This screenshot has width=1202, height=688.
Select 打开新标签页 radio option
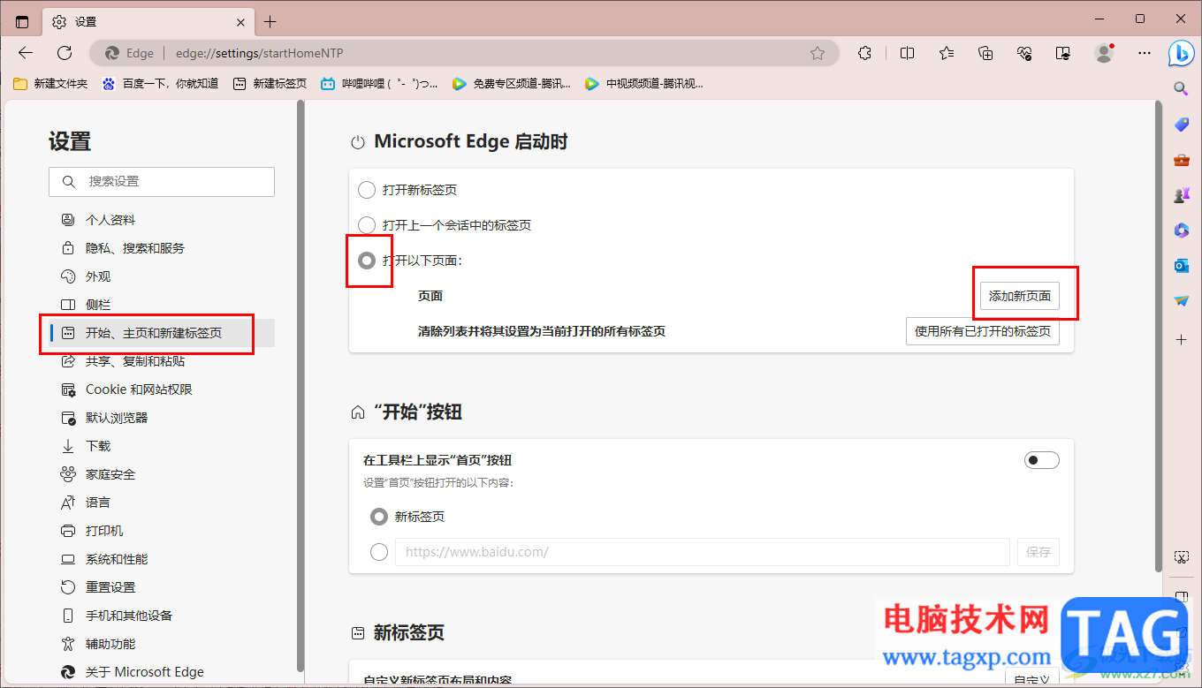(x=367, y=190)
